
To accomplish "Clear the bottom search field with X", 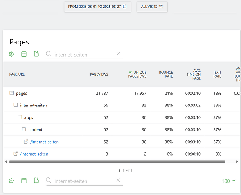I will click(118, 180).
